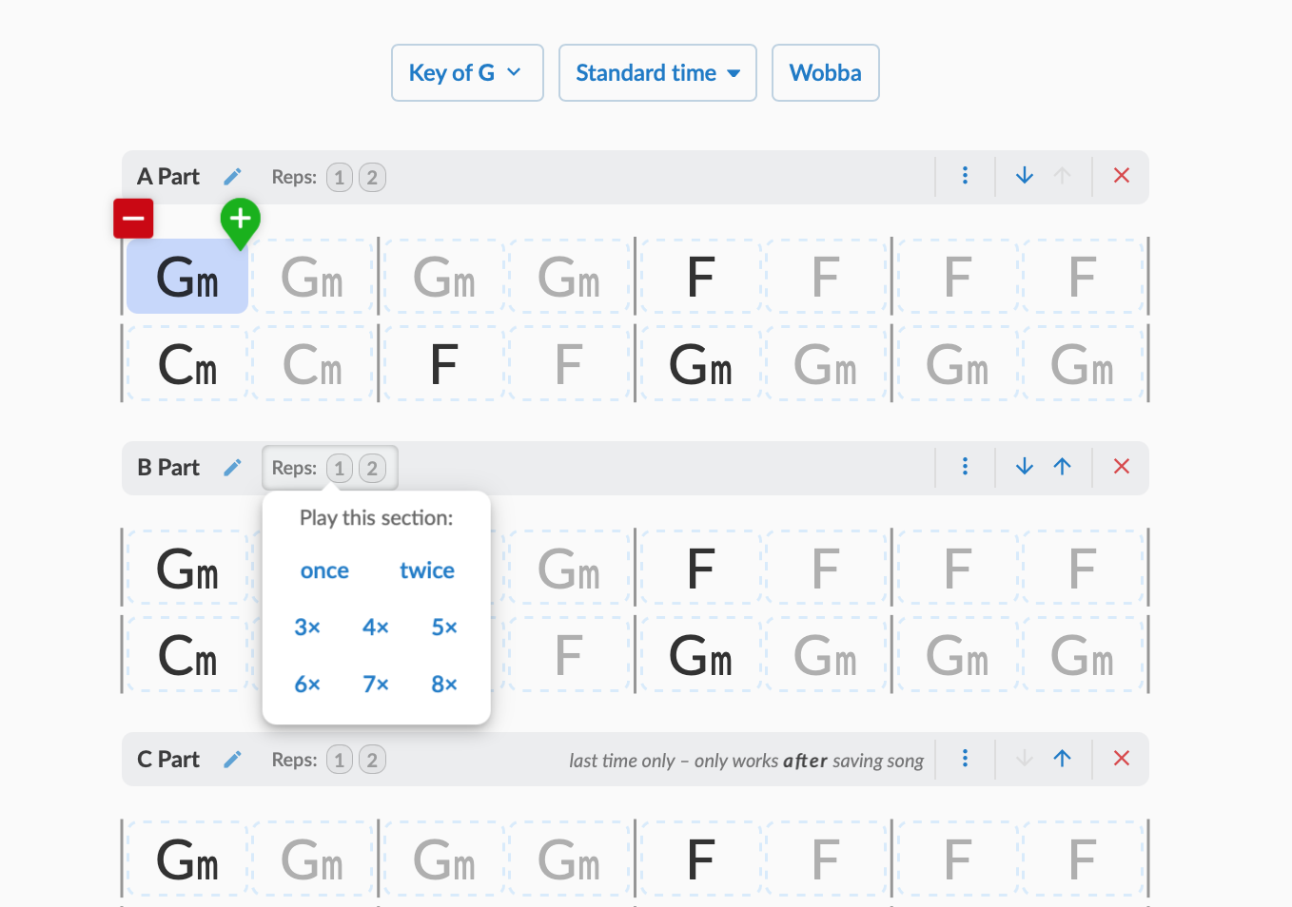
Task: Expand the Standard time dropdown
Action: 657,73
